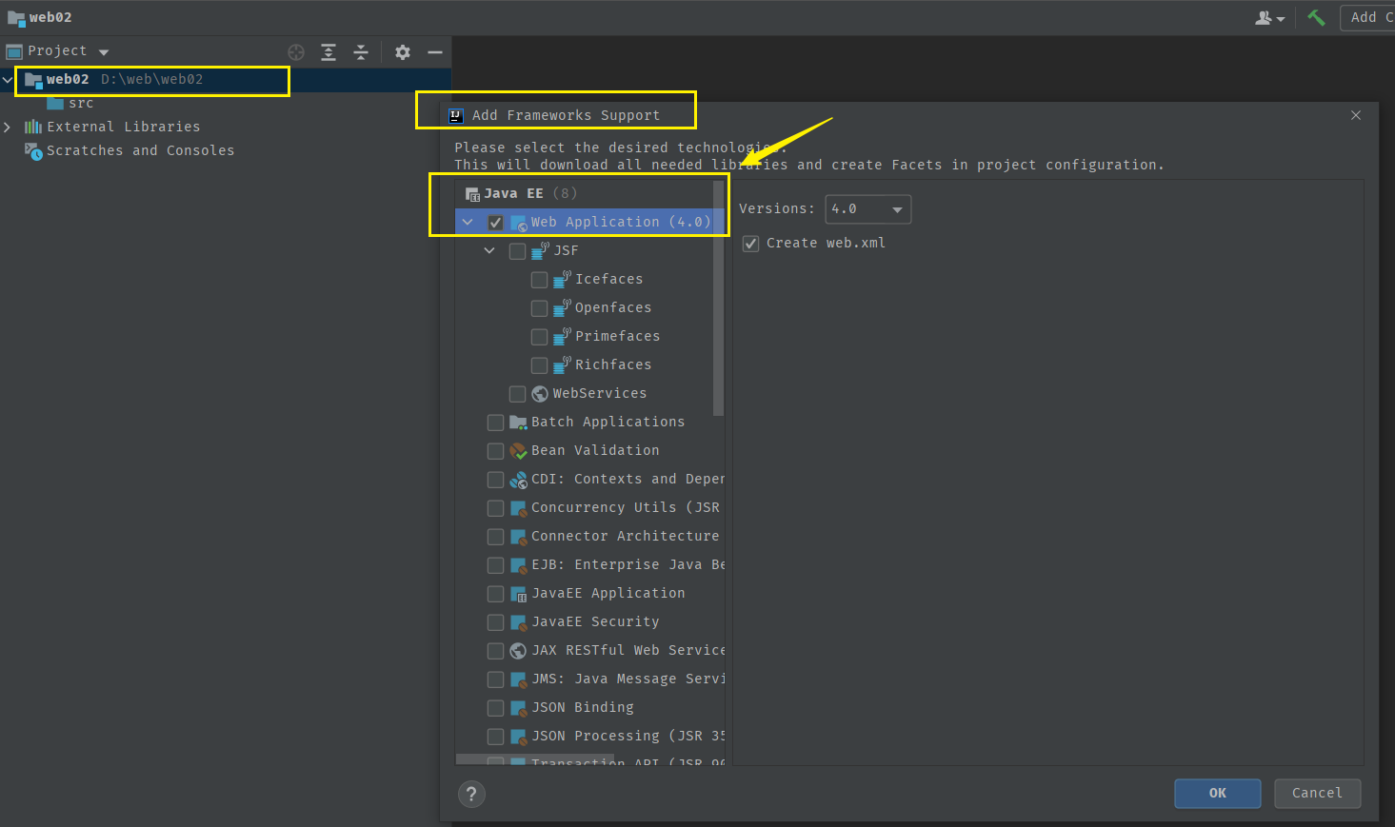Click OK to add framework support

point(1217,794)
